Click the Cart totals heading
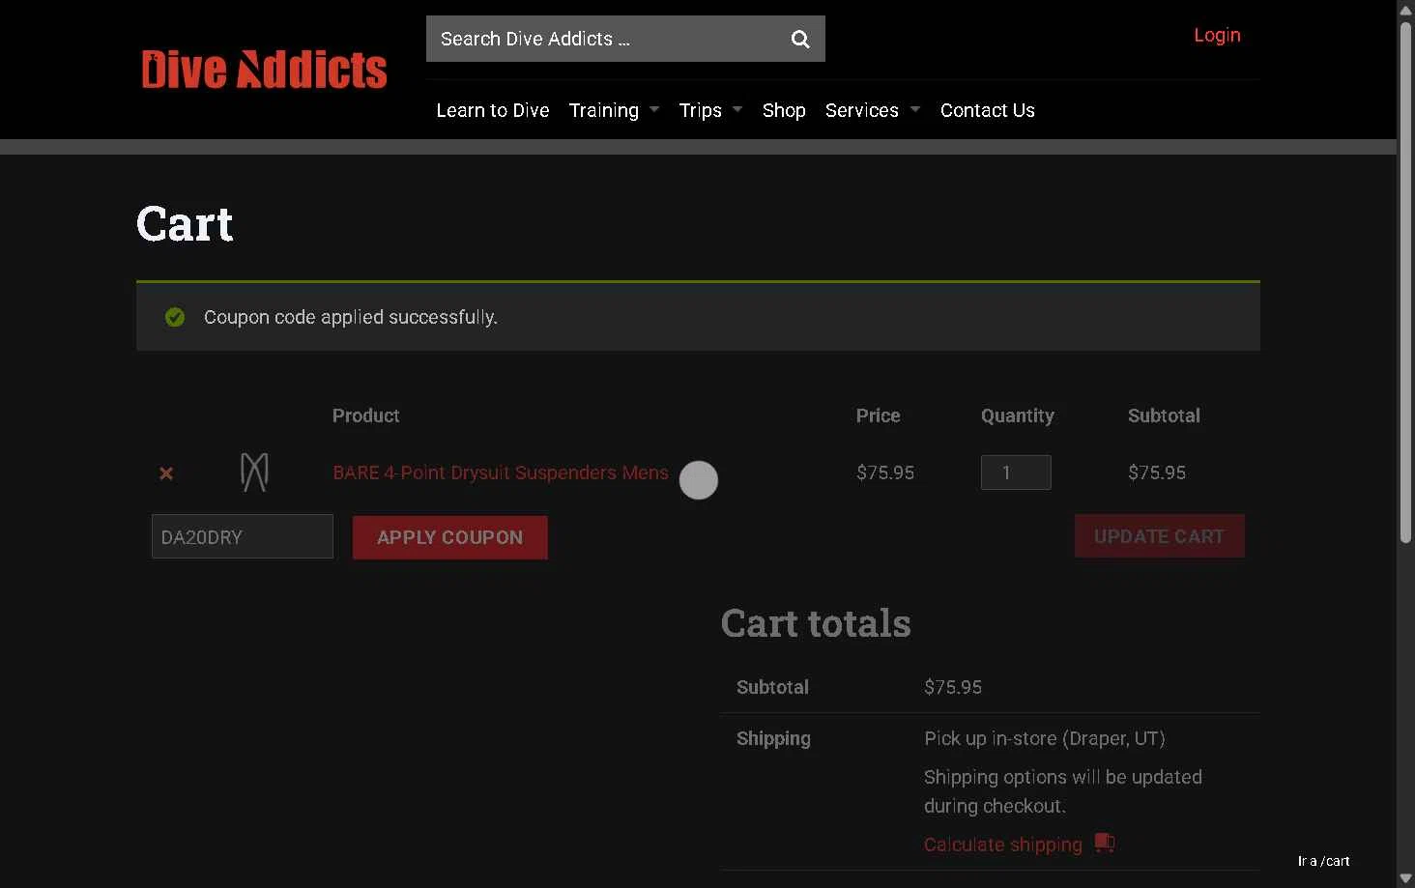The width and height of the screenshot is (1415, 888). (x=816, y=623)
